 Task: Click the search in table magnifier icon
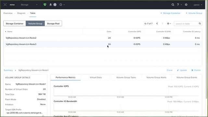pyautogui.click(x=200, y=23)
